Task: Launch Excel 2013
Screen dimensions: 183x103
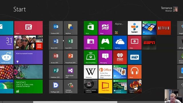Action: pos(71,43)
